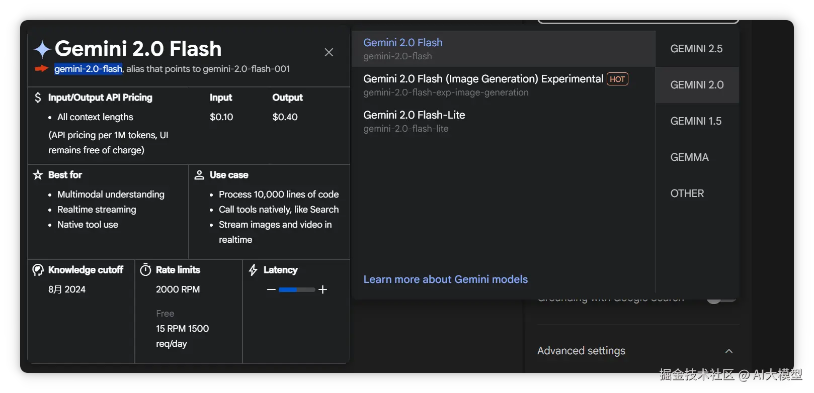Click the person icon beside Use case

coord(199,175)
